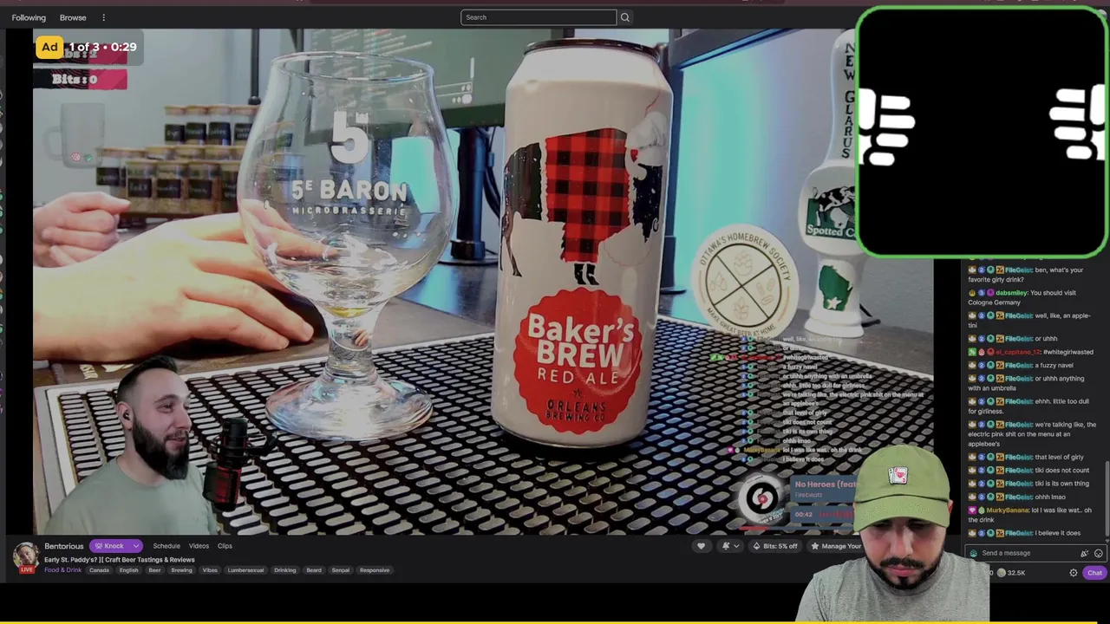Open the Bentorious channel name link
The width and height of the screenshot is (1110, 624).
click(64, 546)
